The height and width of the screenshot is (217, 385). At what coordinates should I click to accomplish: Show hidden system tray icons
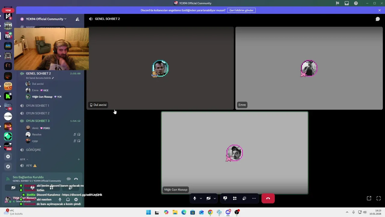tap(347, 212)
